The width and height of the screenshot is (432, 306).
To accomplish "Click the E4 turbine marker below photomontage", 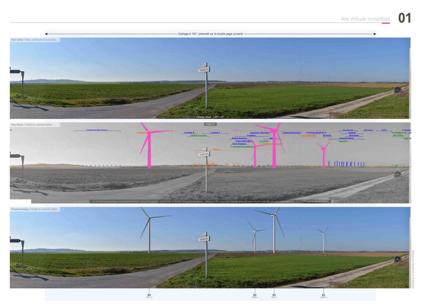I will coord(149,296).
